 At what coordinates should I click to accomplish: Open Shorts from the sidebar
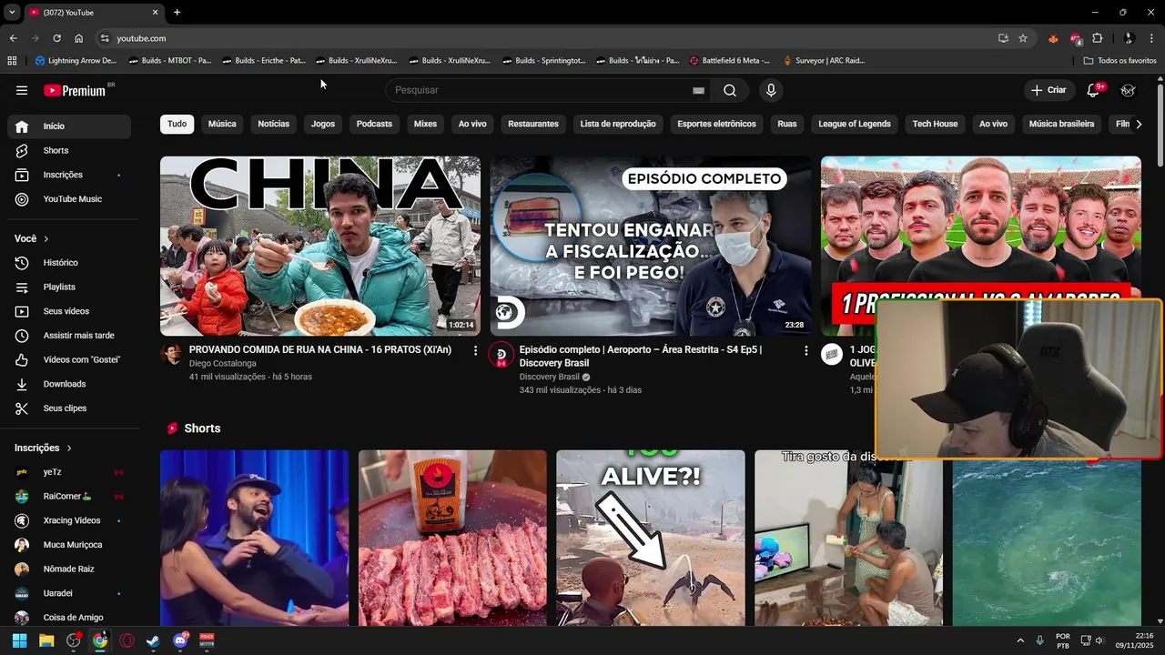pyautogui.click(x=69, y=150)
